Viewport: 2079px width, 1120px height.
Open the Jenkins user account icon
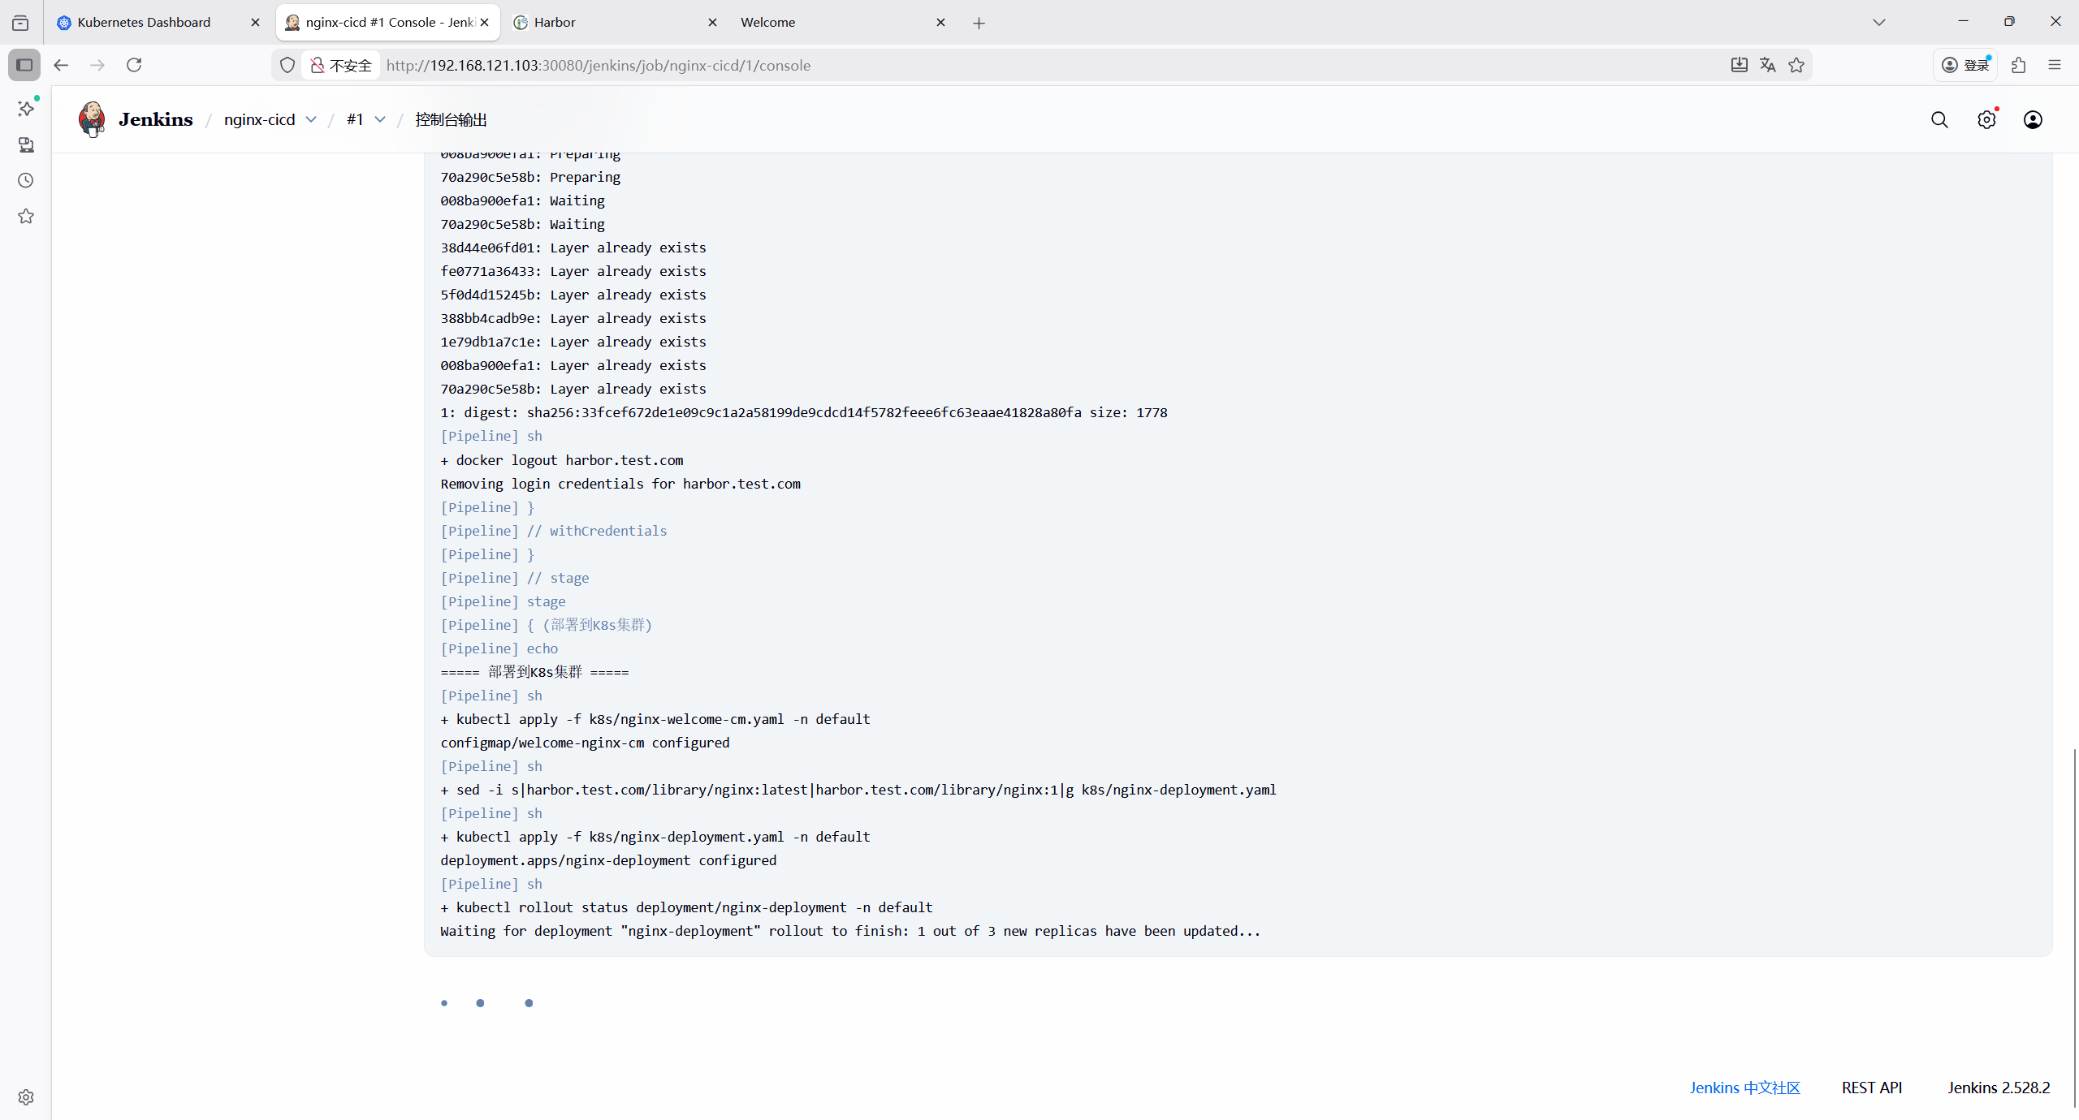click(2033, 120)
